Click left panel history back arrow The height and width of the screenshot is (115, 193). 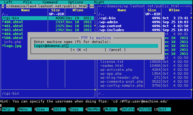point(3,6)
